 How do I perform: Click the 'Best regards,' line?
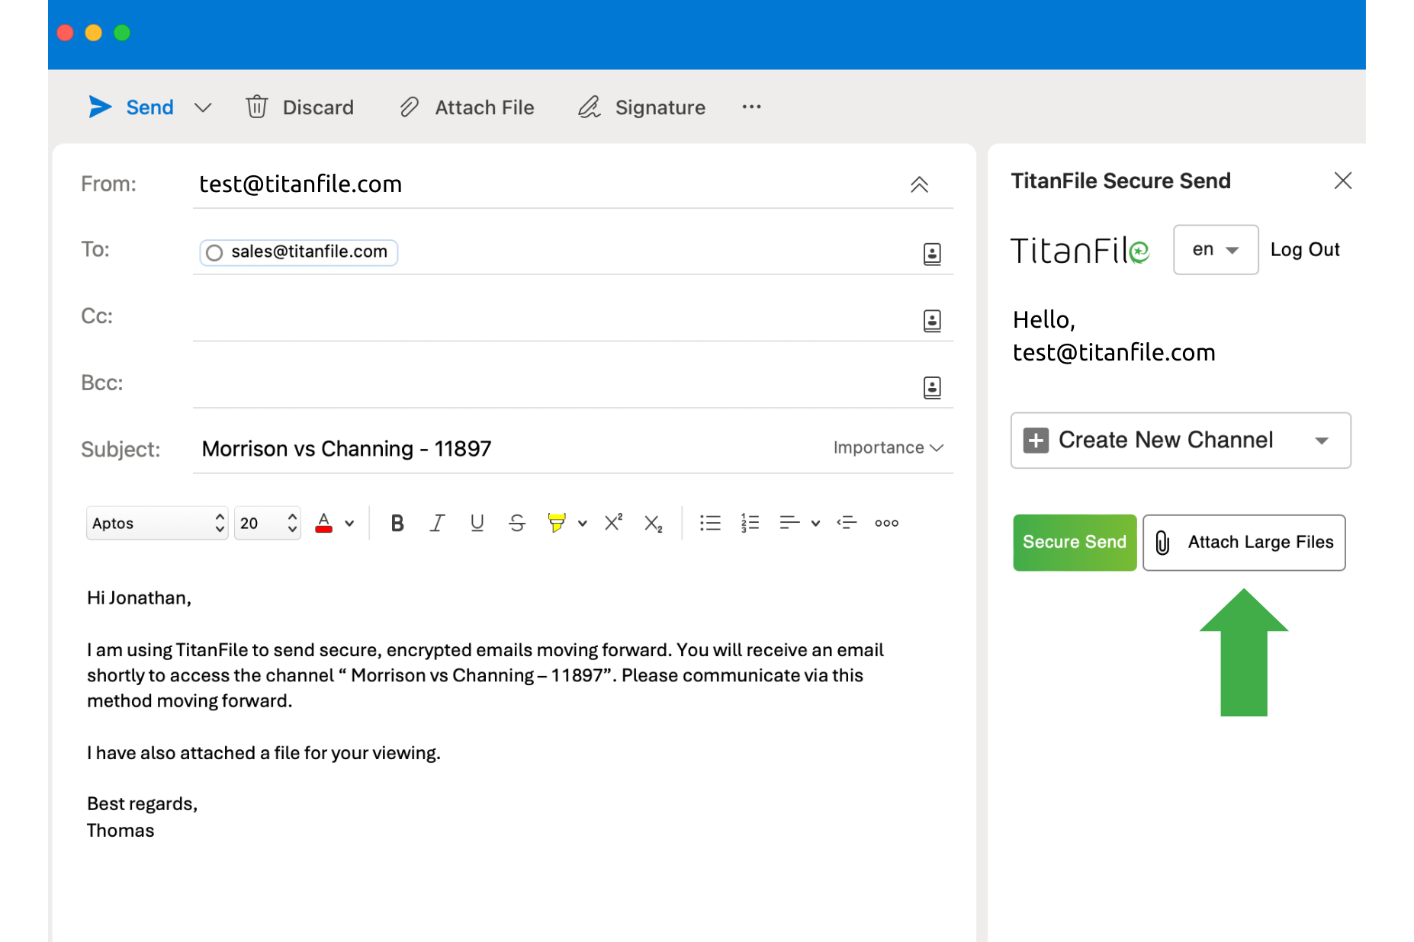coord(143,804)
